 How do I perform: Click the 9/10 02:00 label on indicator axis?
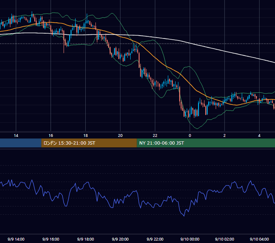224,239
